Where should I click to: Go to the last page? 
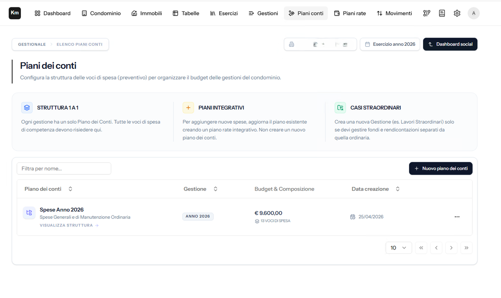coord(466,248)
